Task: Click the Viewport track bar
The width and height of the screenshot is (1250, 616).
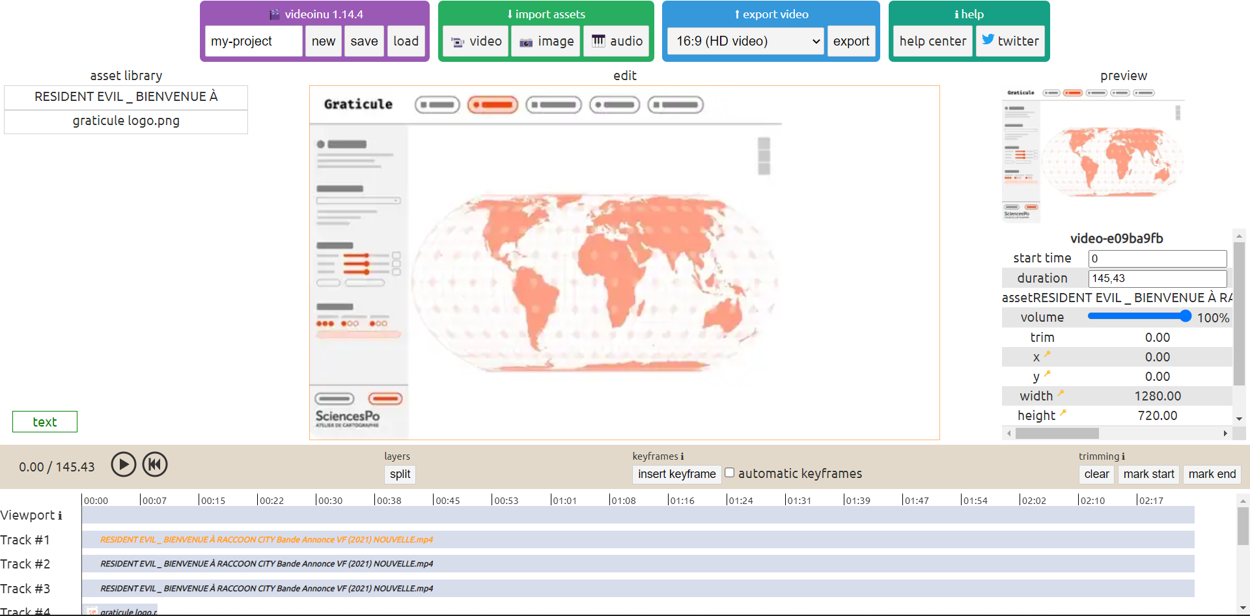Action: [638, 515]
